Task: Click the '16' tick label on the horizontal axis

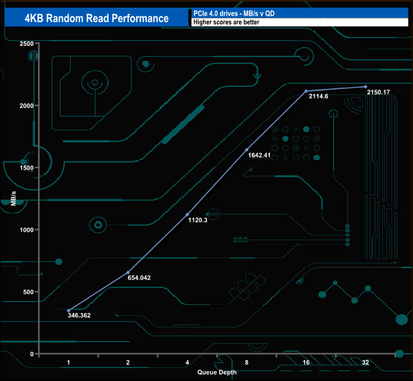Action: pyautogui.click(x=306, y=362)
